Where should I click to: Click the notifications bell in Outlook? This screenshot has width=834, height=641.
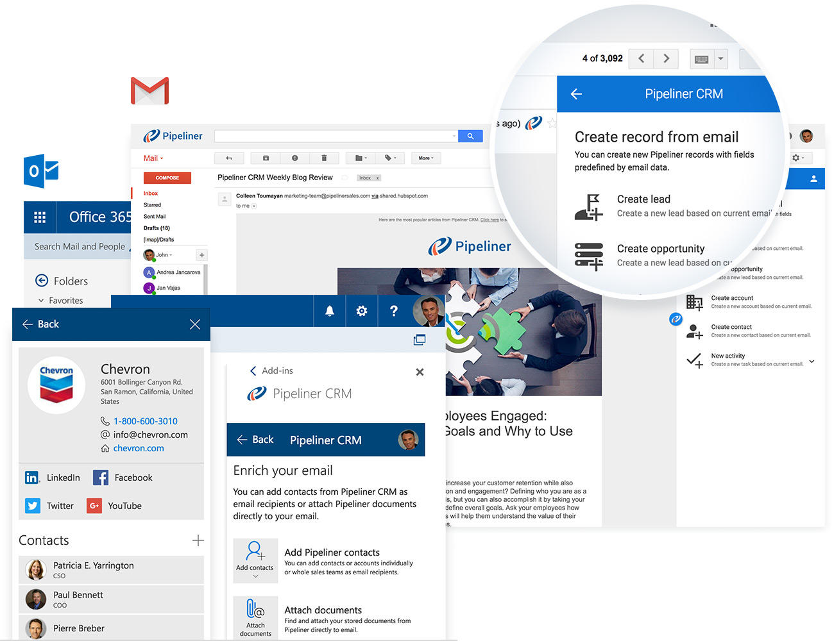[330, 311]
